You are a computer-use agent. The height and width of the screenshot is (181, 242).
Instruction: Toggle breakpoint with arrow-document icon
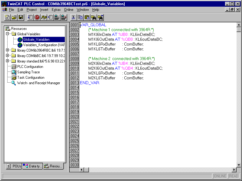(x=50, y=17)
